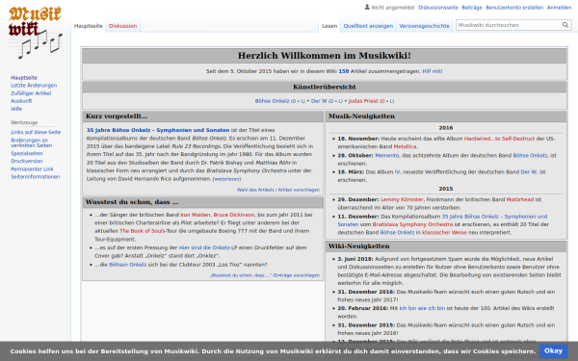Open Seiteninformationen link
578x361 pixels.
pos(35,177)
